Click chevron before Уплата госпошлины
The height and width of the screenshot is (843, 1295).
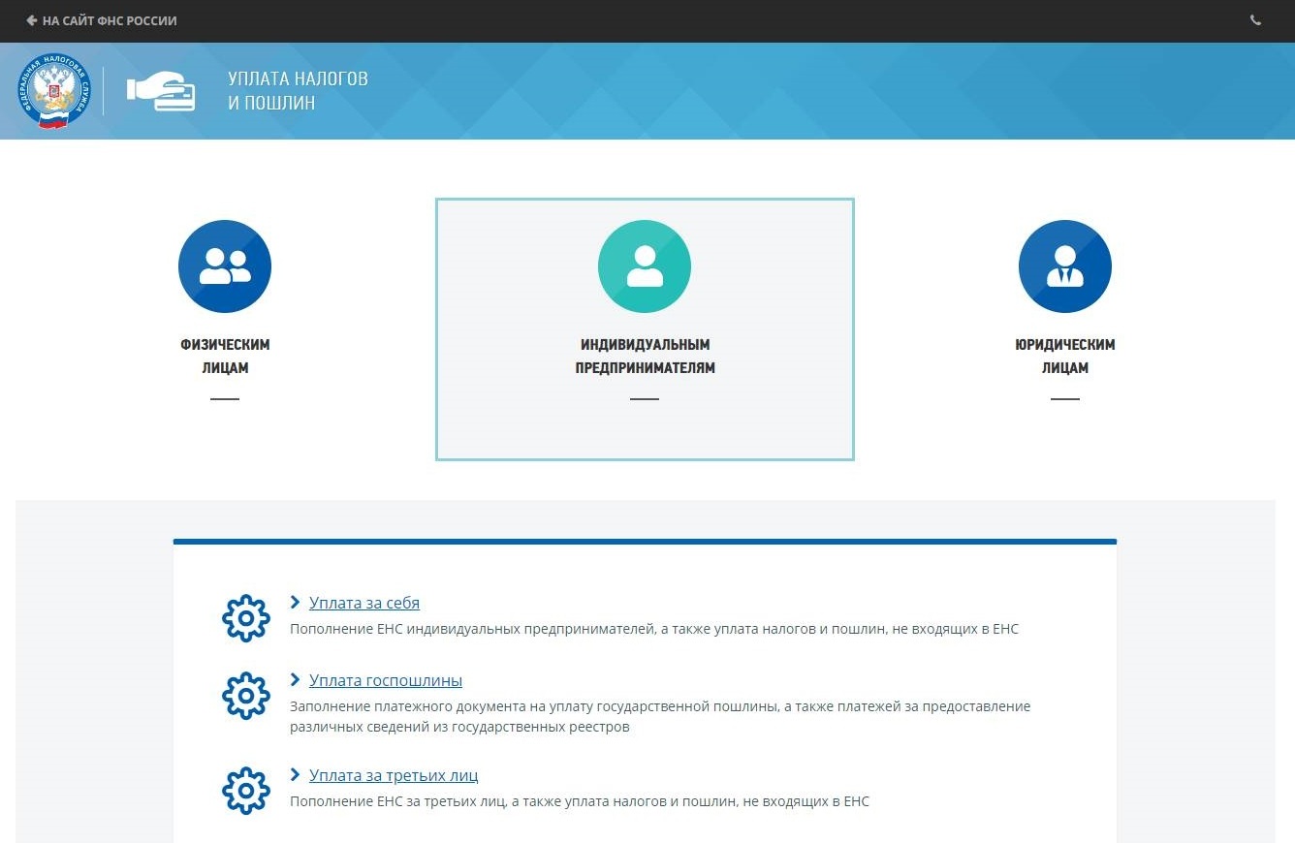click(x=296, y=680)
